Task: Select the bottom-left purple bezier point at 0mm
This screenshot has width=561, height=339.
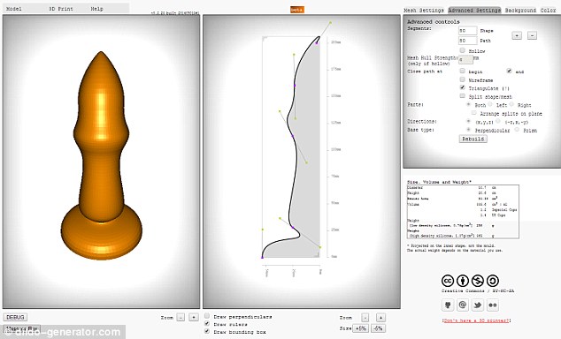Action: [x=262, y=257]
